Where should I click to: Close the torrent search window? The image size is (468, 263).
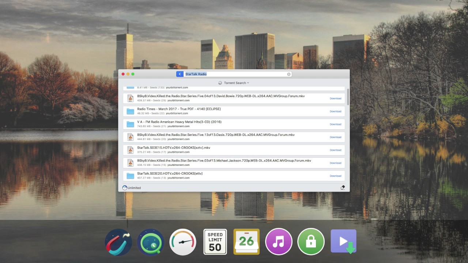pos(123,74)
